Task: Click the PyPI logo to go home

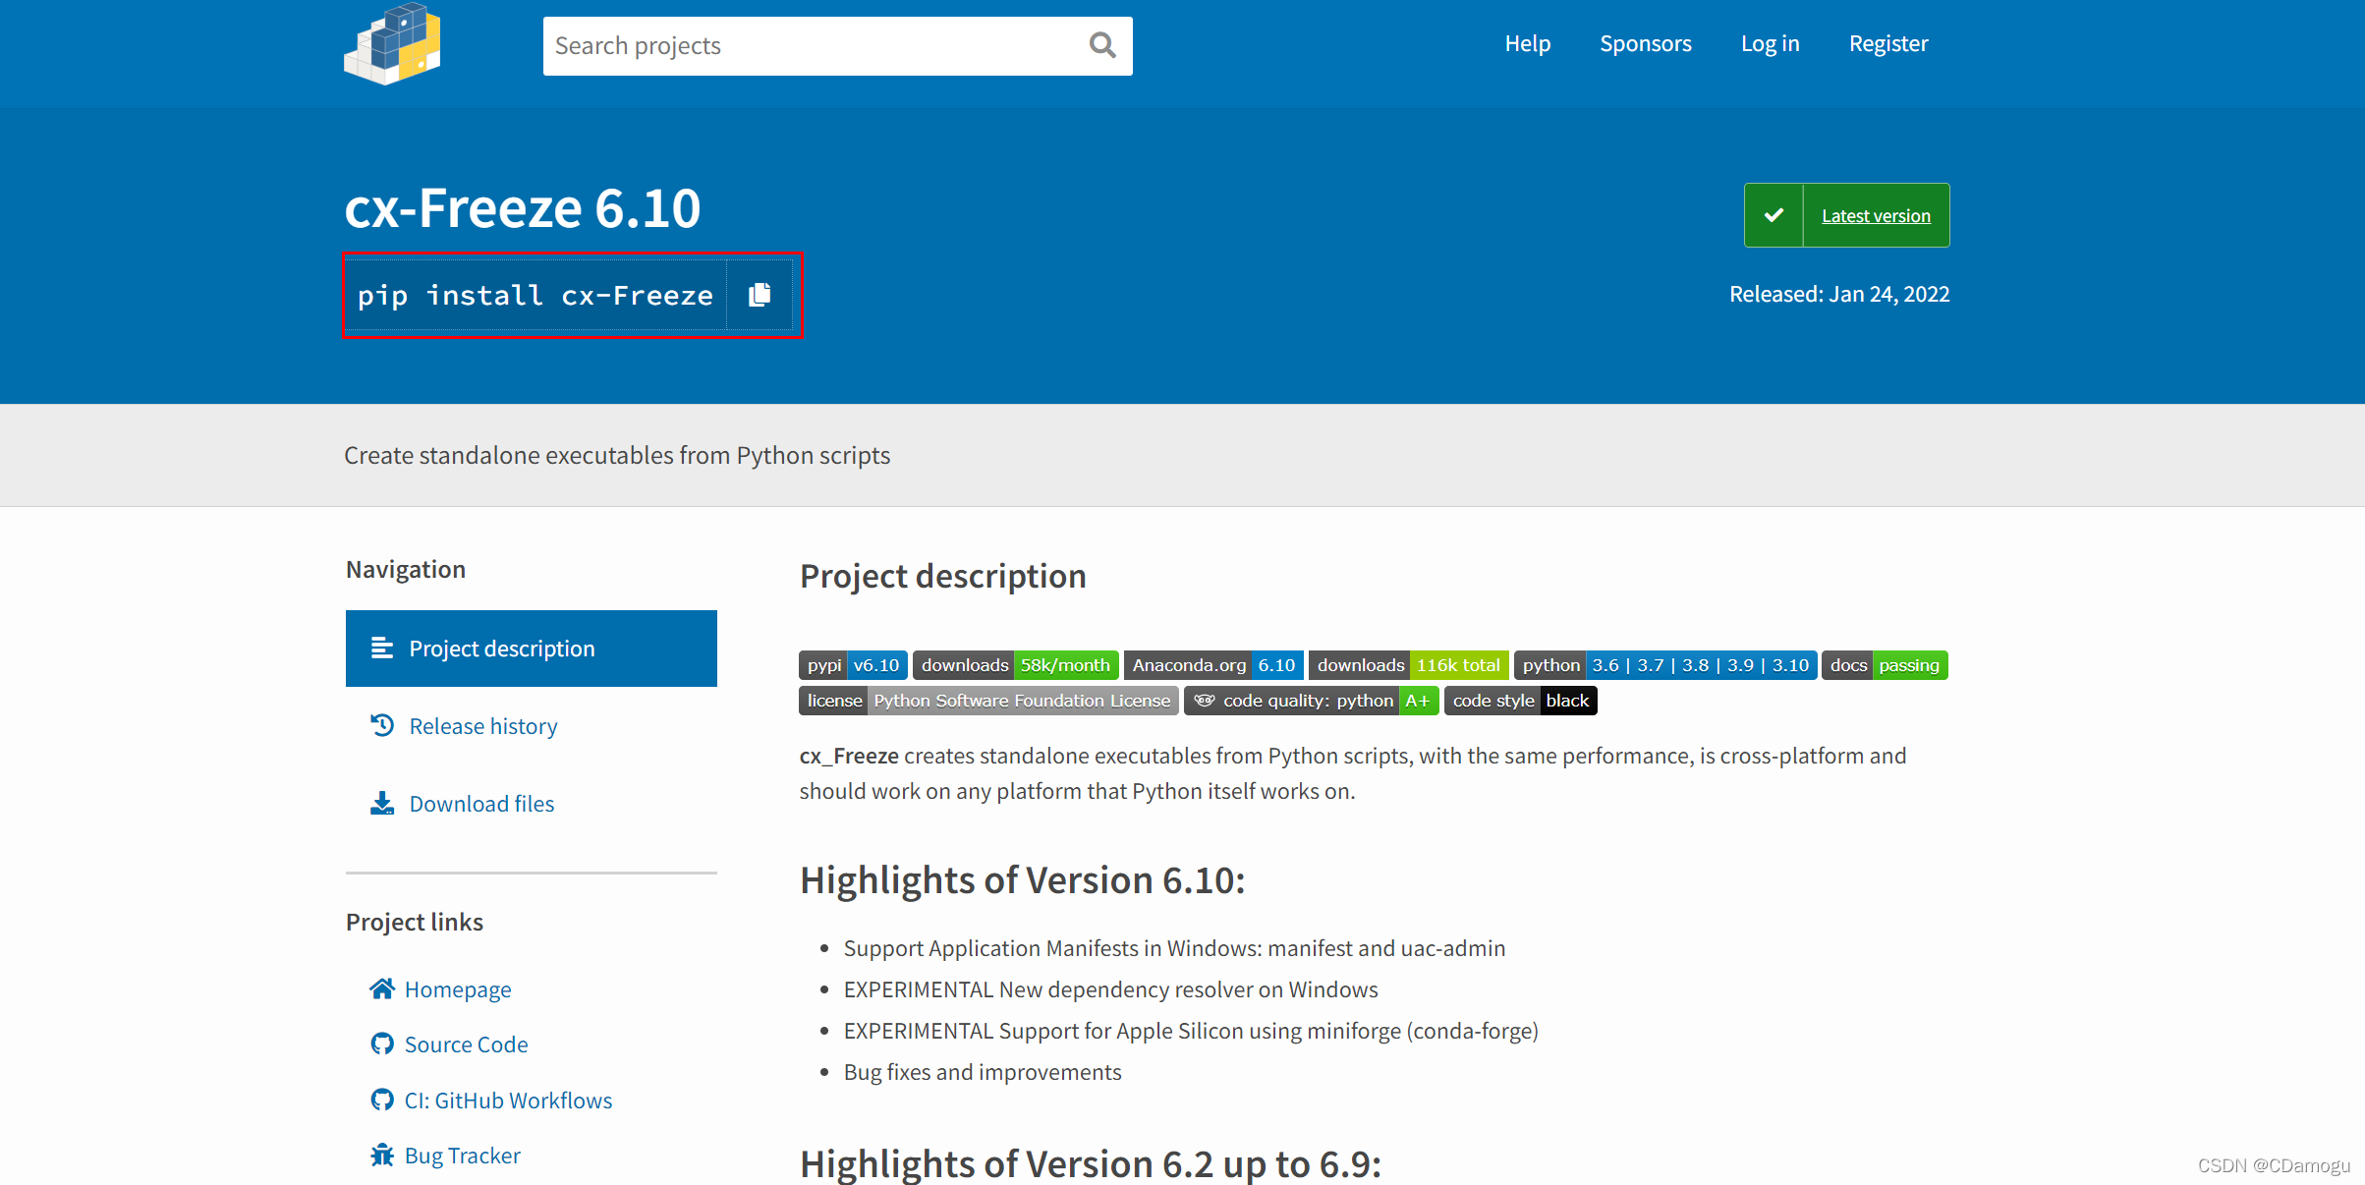Action: click(x=390, y=44)
